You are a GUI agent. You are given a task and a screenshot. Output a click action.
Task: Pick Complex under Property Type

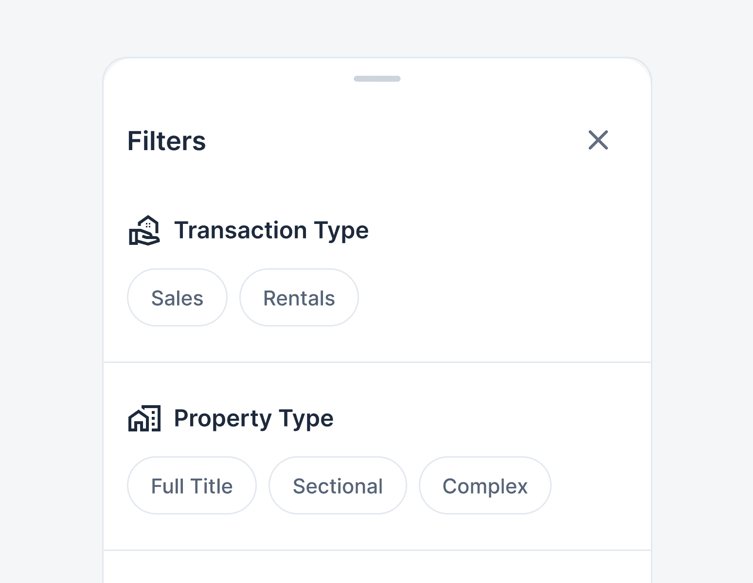(x=485, y=485)
